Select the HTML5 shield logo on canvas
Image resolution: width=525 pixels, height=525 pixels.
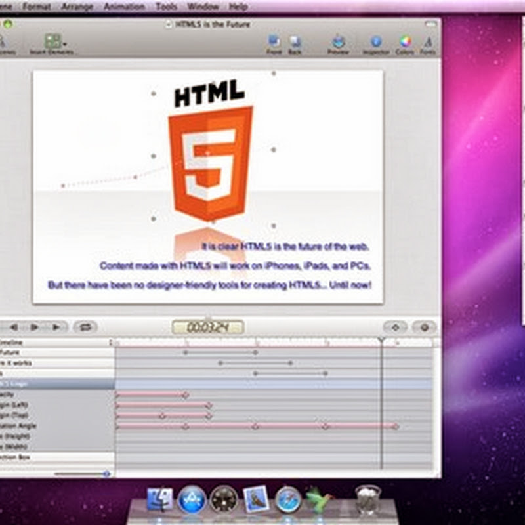pos(211,163)
